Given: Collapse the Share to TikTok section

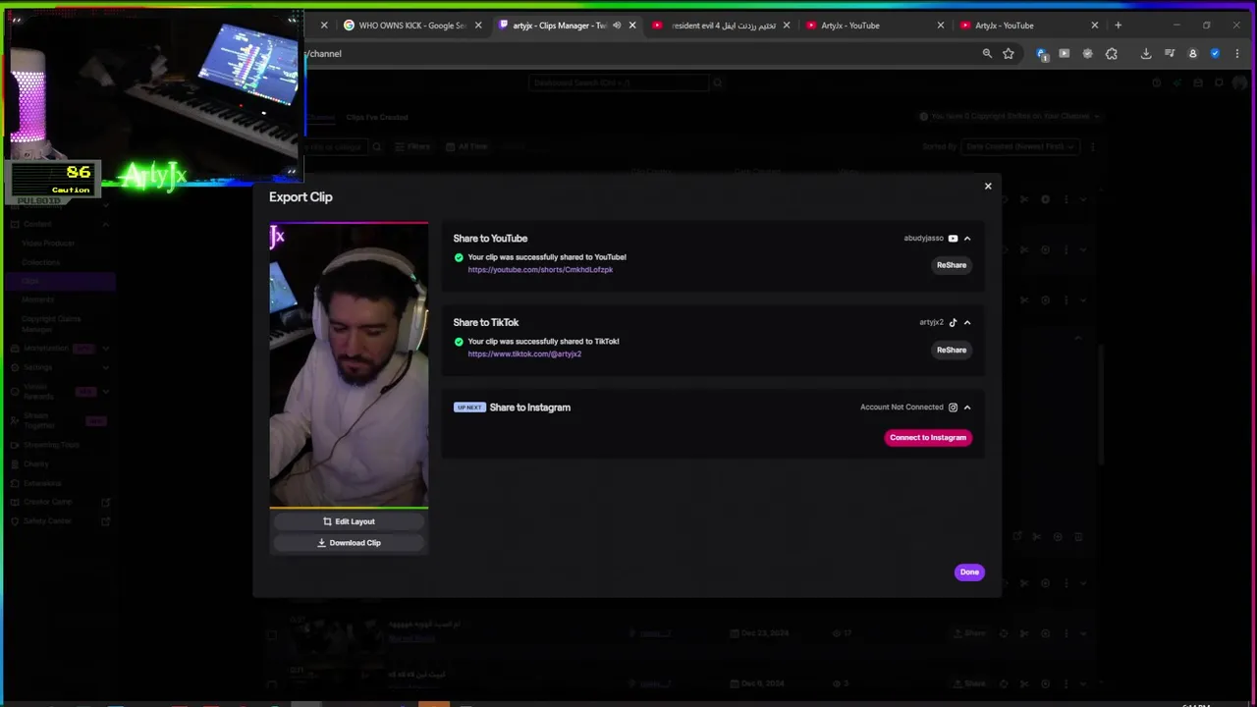Looking at the screenshot, I should (967, 322).
